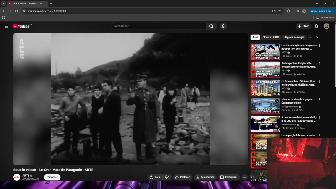Image resolution: width=336 pixels, height=189 pixels.
Task: Open tab search dropdown arrow
Action: click(3, 4)
